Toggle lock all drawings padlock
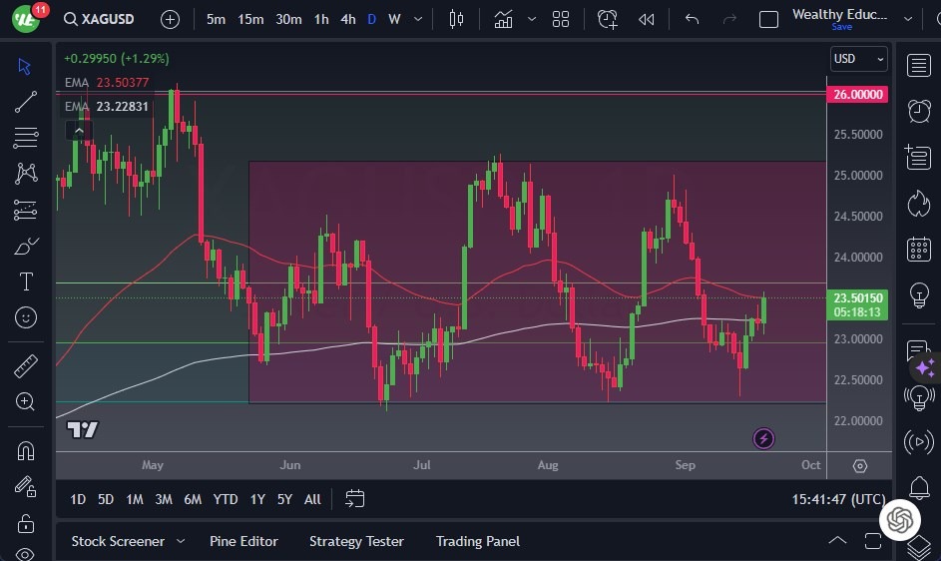This screenshot has height=561, width=941. tap(26, 523)
